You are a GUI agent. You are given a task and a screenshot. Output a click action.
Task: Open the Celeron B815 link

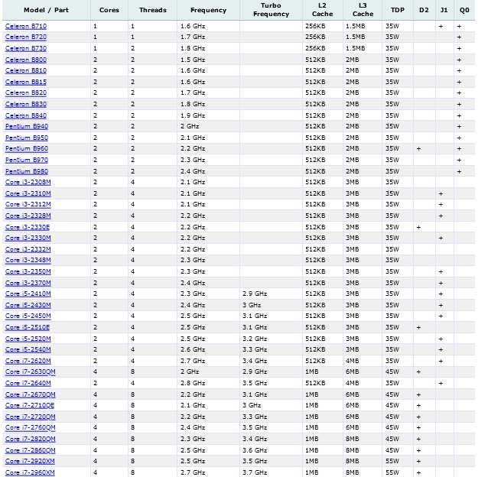(26, 82)
